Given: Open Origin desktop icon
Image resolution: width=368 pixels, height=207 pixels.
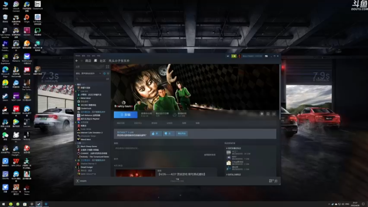Looking at the screenshot, I should coord(27,18).
